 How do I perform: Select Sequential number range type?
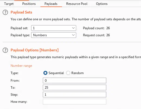pos(45,73)
